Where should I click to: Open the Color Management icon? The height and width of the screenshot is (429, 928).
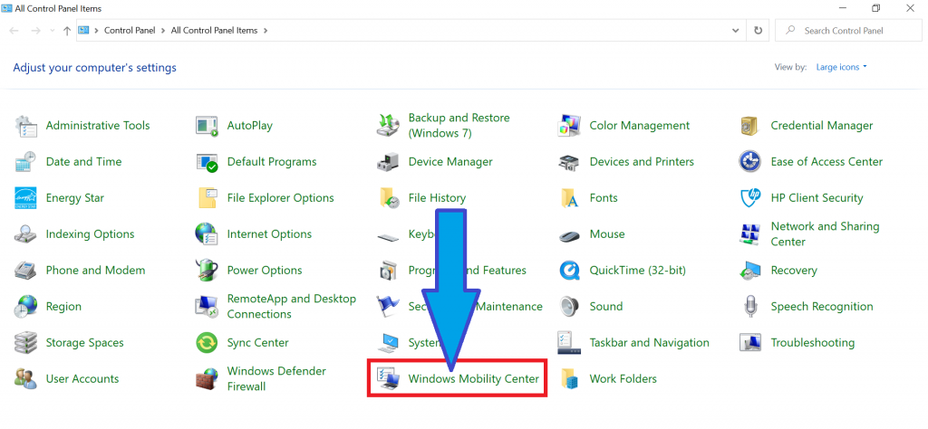pos(569,126)
